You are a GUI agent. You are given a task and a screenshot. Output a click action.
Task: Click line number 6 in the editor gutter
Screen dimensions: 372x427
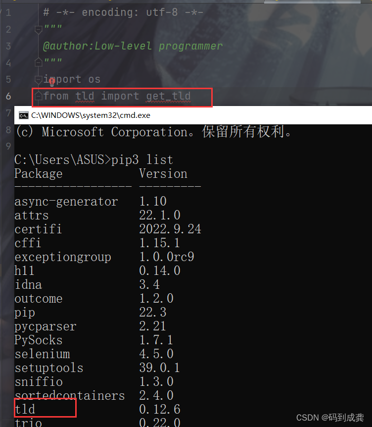[8, 96]
